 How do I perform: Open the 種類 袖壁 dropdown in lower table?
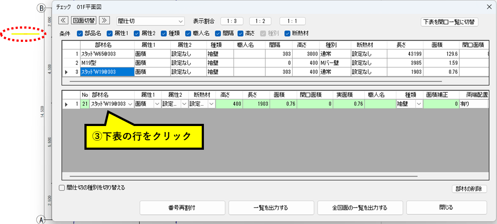(419, 104)
